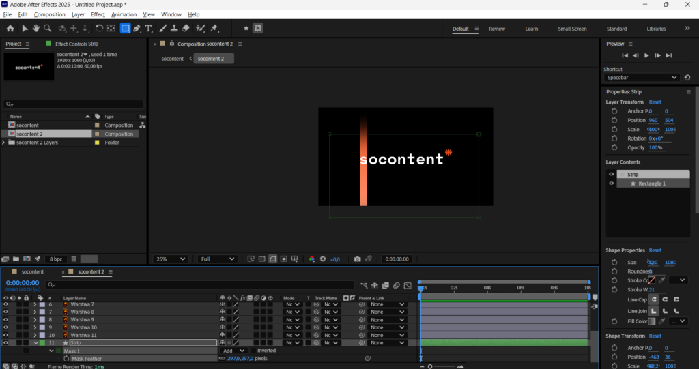
Task: Click Reset for Shape Properties
Action: click(655, 250)
